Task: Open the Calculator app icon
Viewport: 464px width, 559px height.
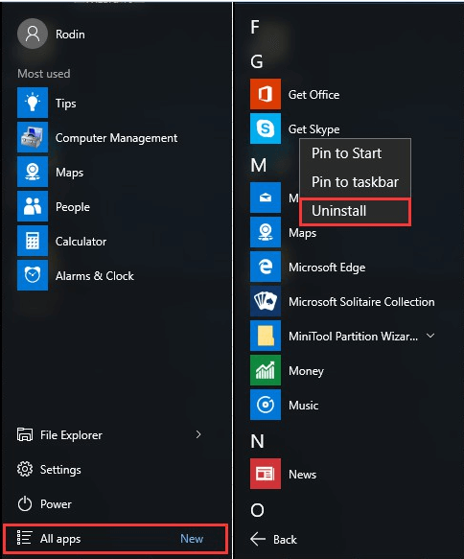Action: point(33,241)
